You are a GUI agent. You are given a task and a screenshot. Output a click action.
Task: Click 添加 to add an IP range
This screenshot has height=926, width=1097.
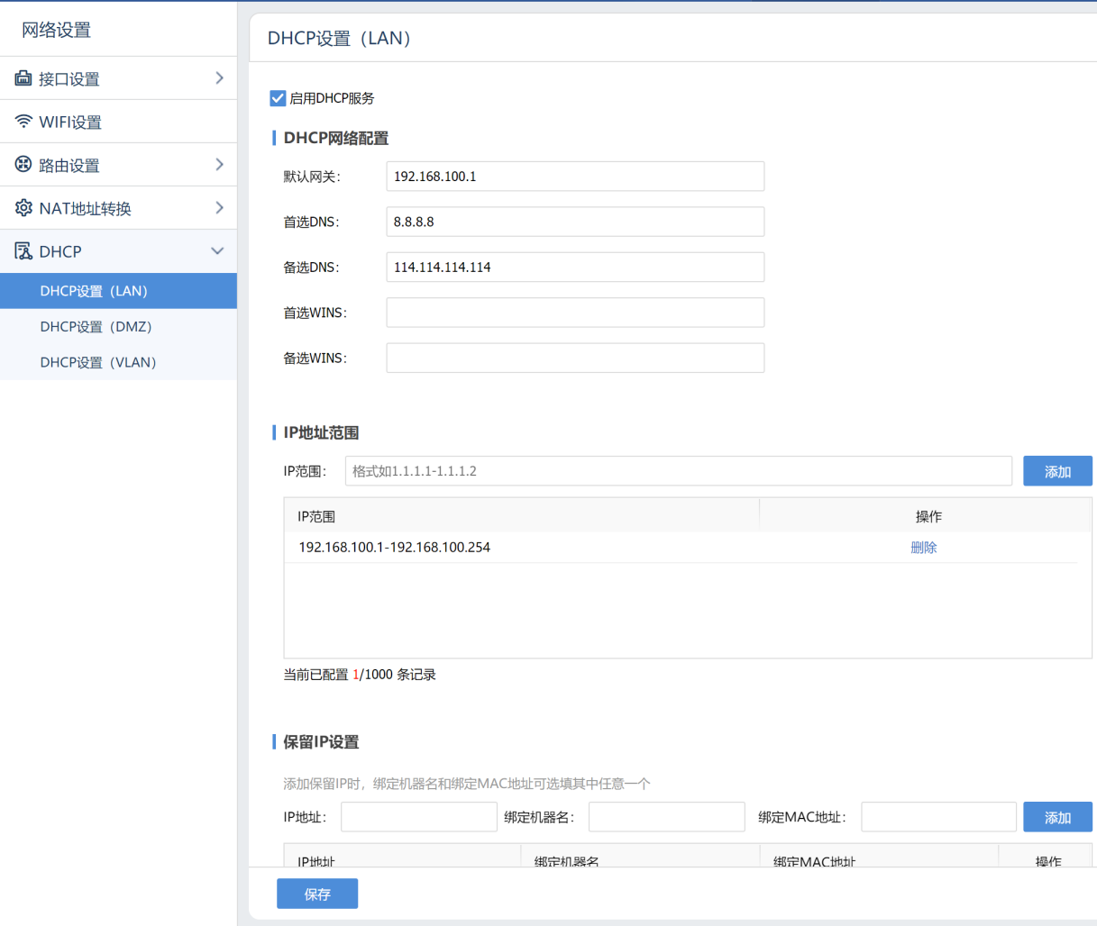point(1056,470)
